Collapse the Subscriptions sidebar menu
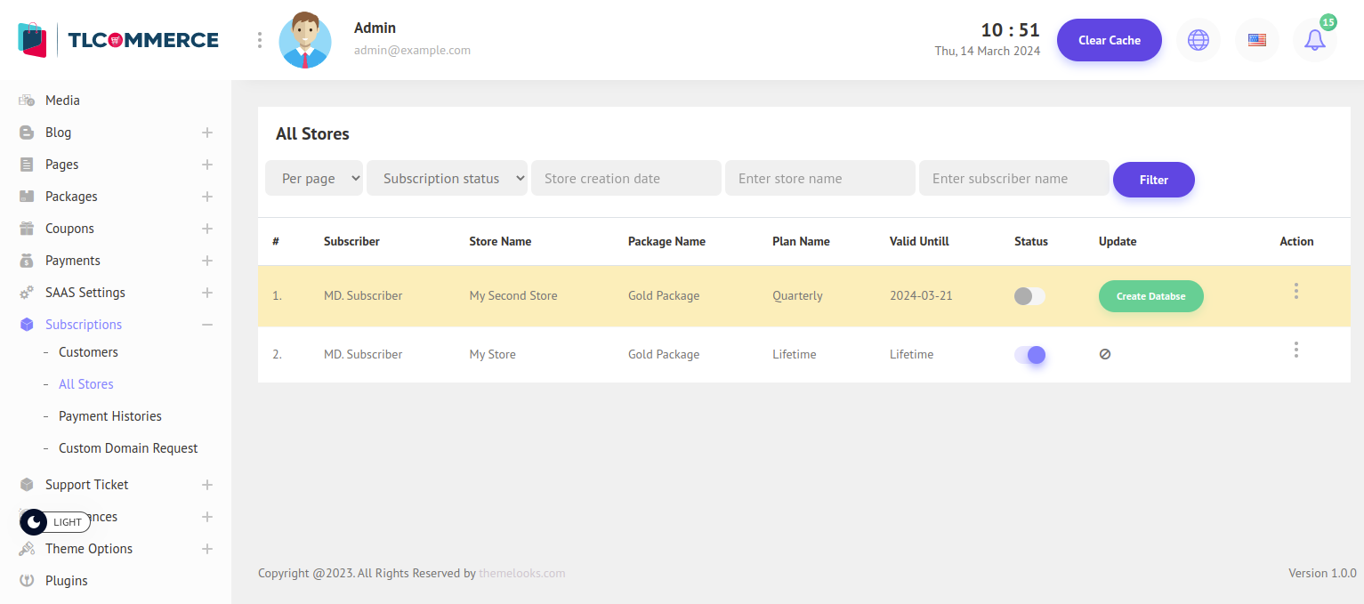This screenshot has height=604, width=1364. (x=206, y=325)
